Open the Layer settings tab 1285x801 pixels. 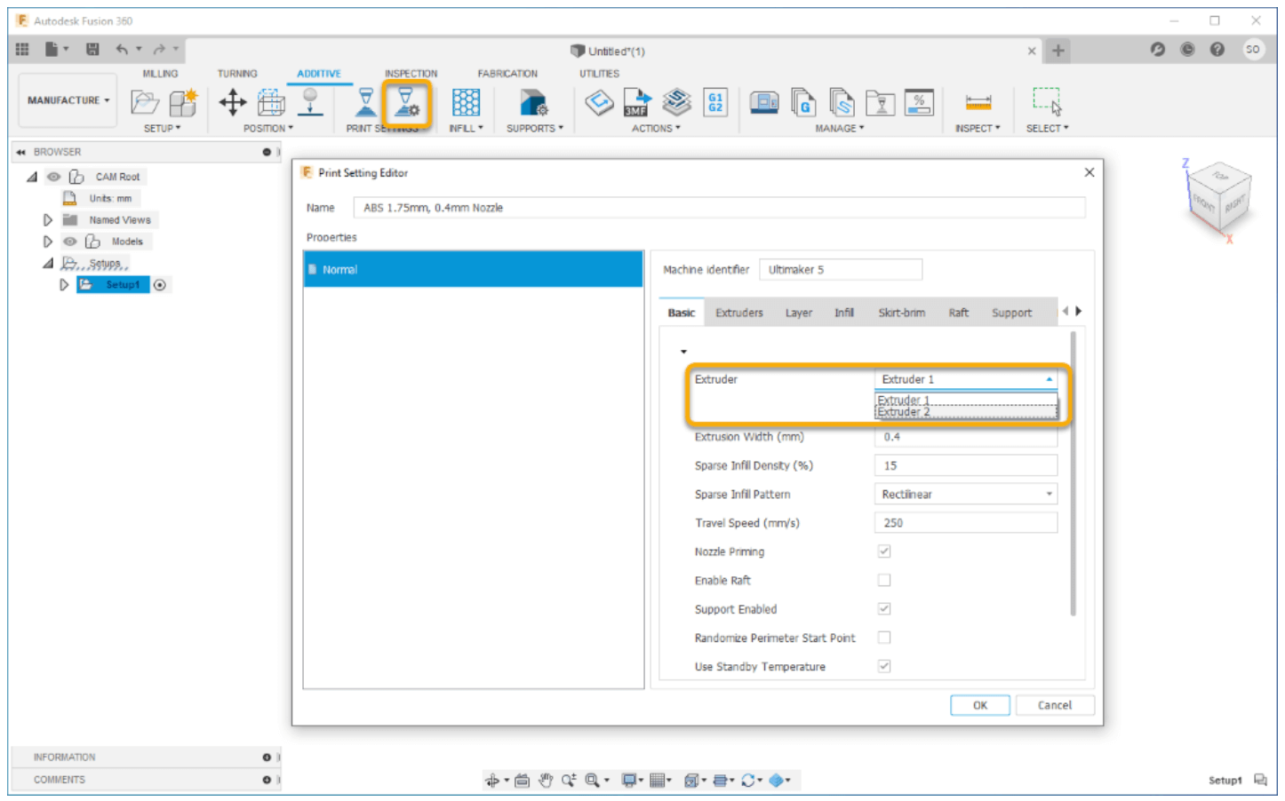coord(798,313)
